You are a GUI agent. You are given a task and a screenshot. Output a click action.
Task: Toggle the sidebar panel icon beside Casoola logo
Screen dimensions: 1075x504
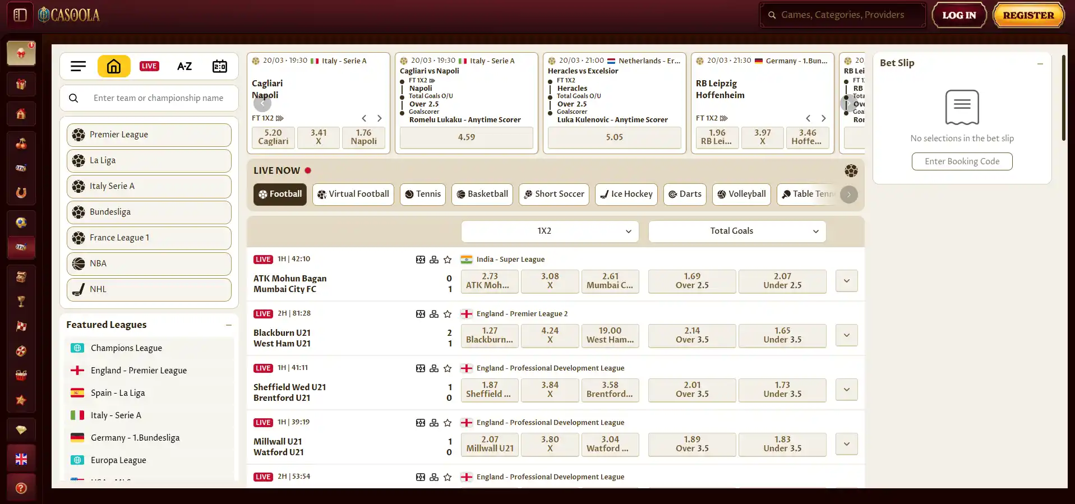20,15
